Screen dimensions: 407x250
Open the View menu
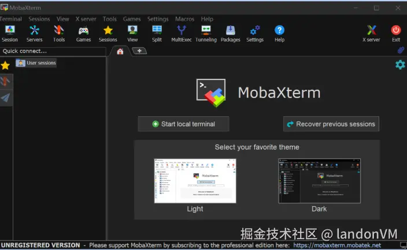click(63, 19)
